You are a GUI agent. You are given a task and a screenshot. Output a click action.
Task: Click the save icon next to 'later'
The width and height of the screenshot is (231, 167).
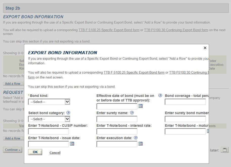(224, 150)
